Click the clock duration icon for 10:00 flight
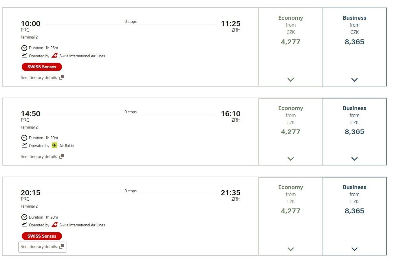The width and height of the screenshot is (399, 262). point(24,48)
